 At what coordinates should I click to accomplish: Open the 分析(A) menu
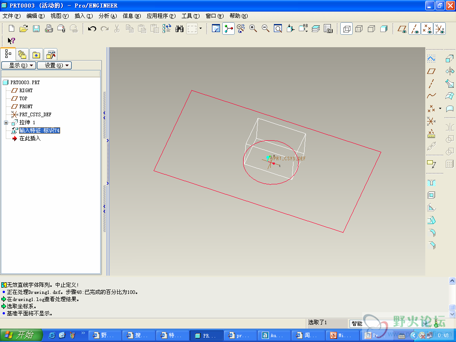(x=108, y=16)
